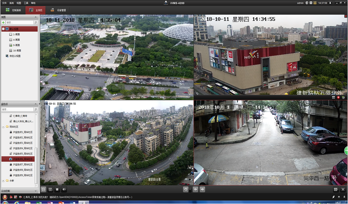
Task: Open the auto-switch interval dropdown arrow
Action: point(190,189)
